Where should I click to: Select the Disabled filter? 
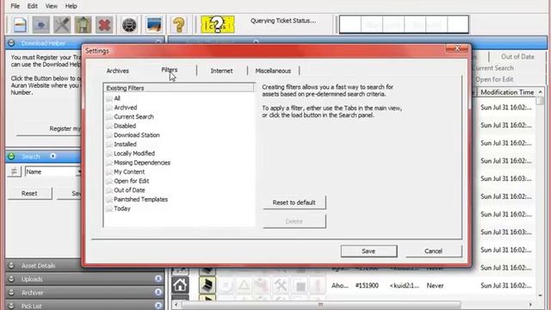tap(125, 126)
